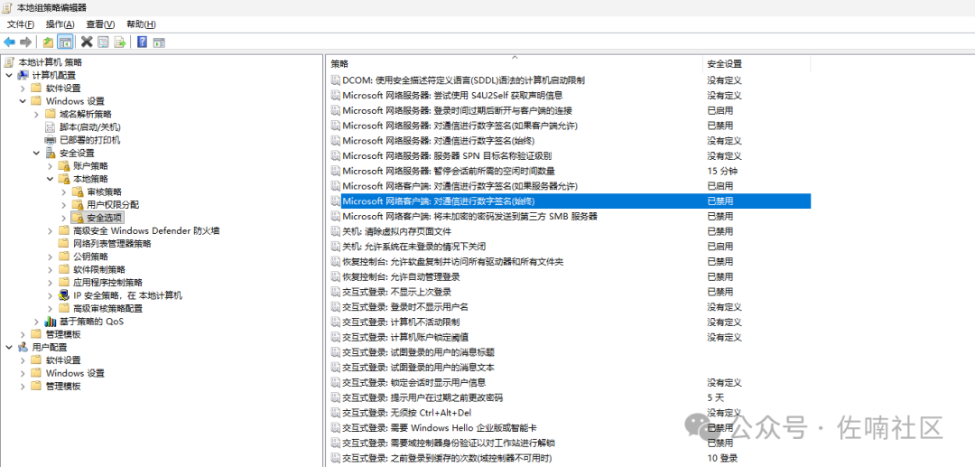975x467 pixels.
Task: Click the 10 登录 setting value
Action: click(x=722, y=458)
